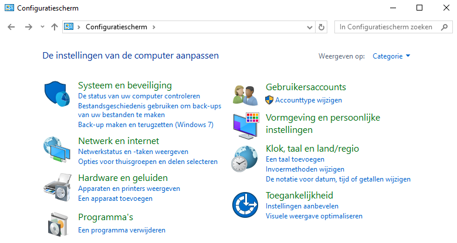457x243 pixels.
Task: Click the Hardware en geluiden printer icon
Action: point(57,186)
